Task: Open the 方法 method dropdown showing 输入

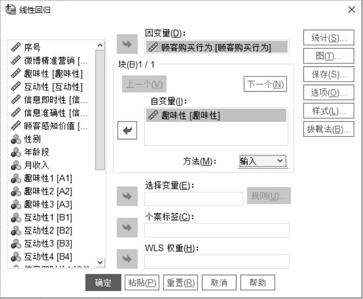Action: tap(263, 161)
